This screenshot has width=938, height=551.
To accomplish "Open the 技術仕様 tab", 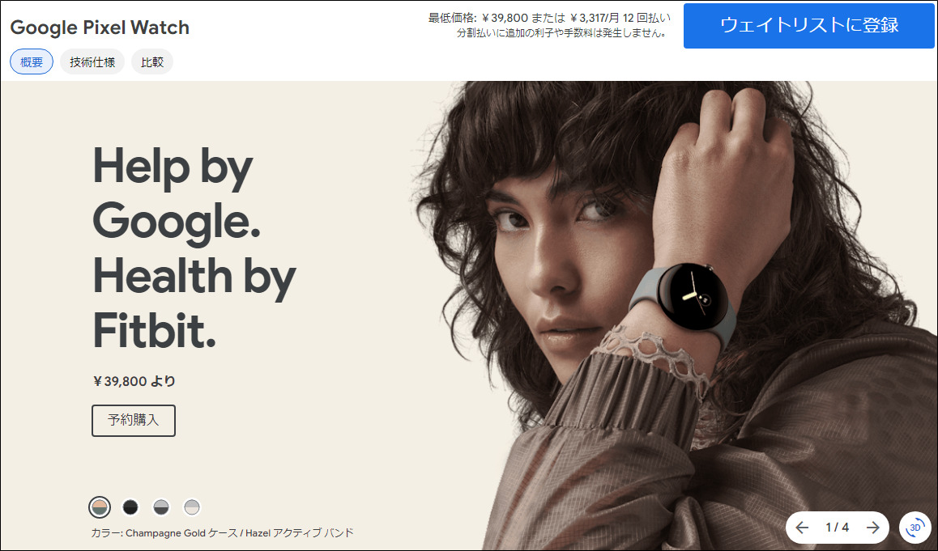I will (92, 61).
